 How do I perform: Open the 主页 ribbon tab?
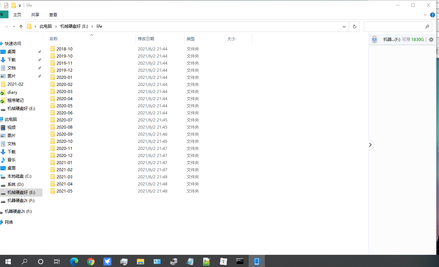pos(17,15)
